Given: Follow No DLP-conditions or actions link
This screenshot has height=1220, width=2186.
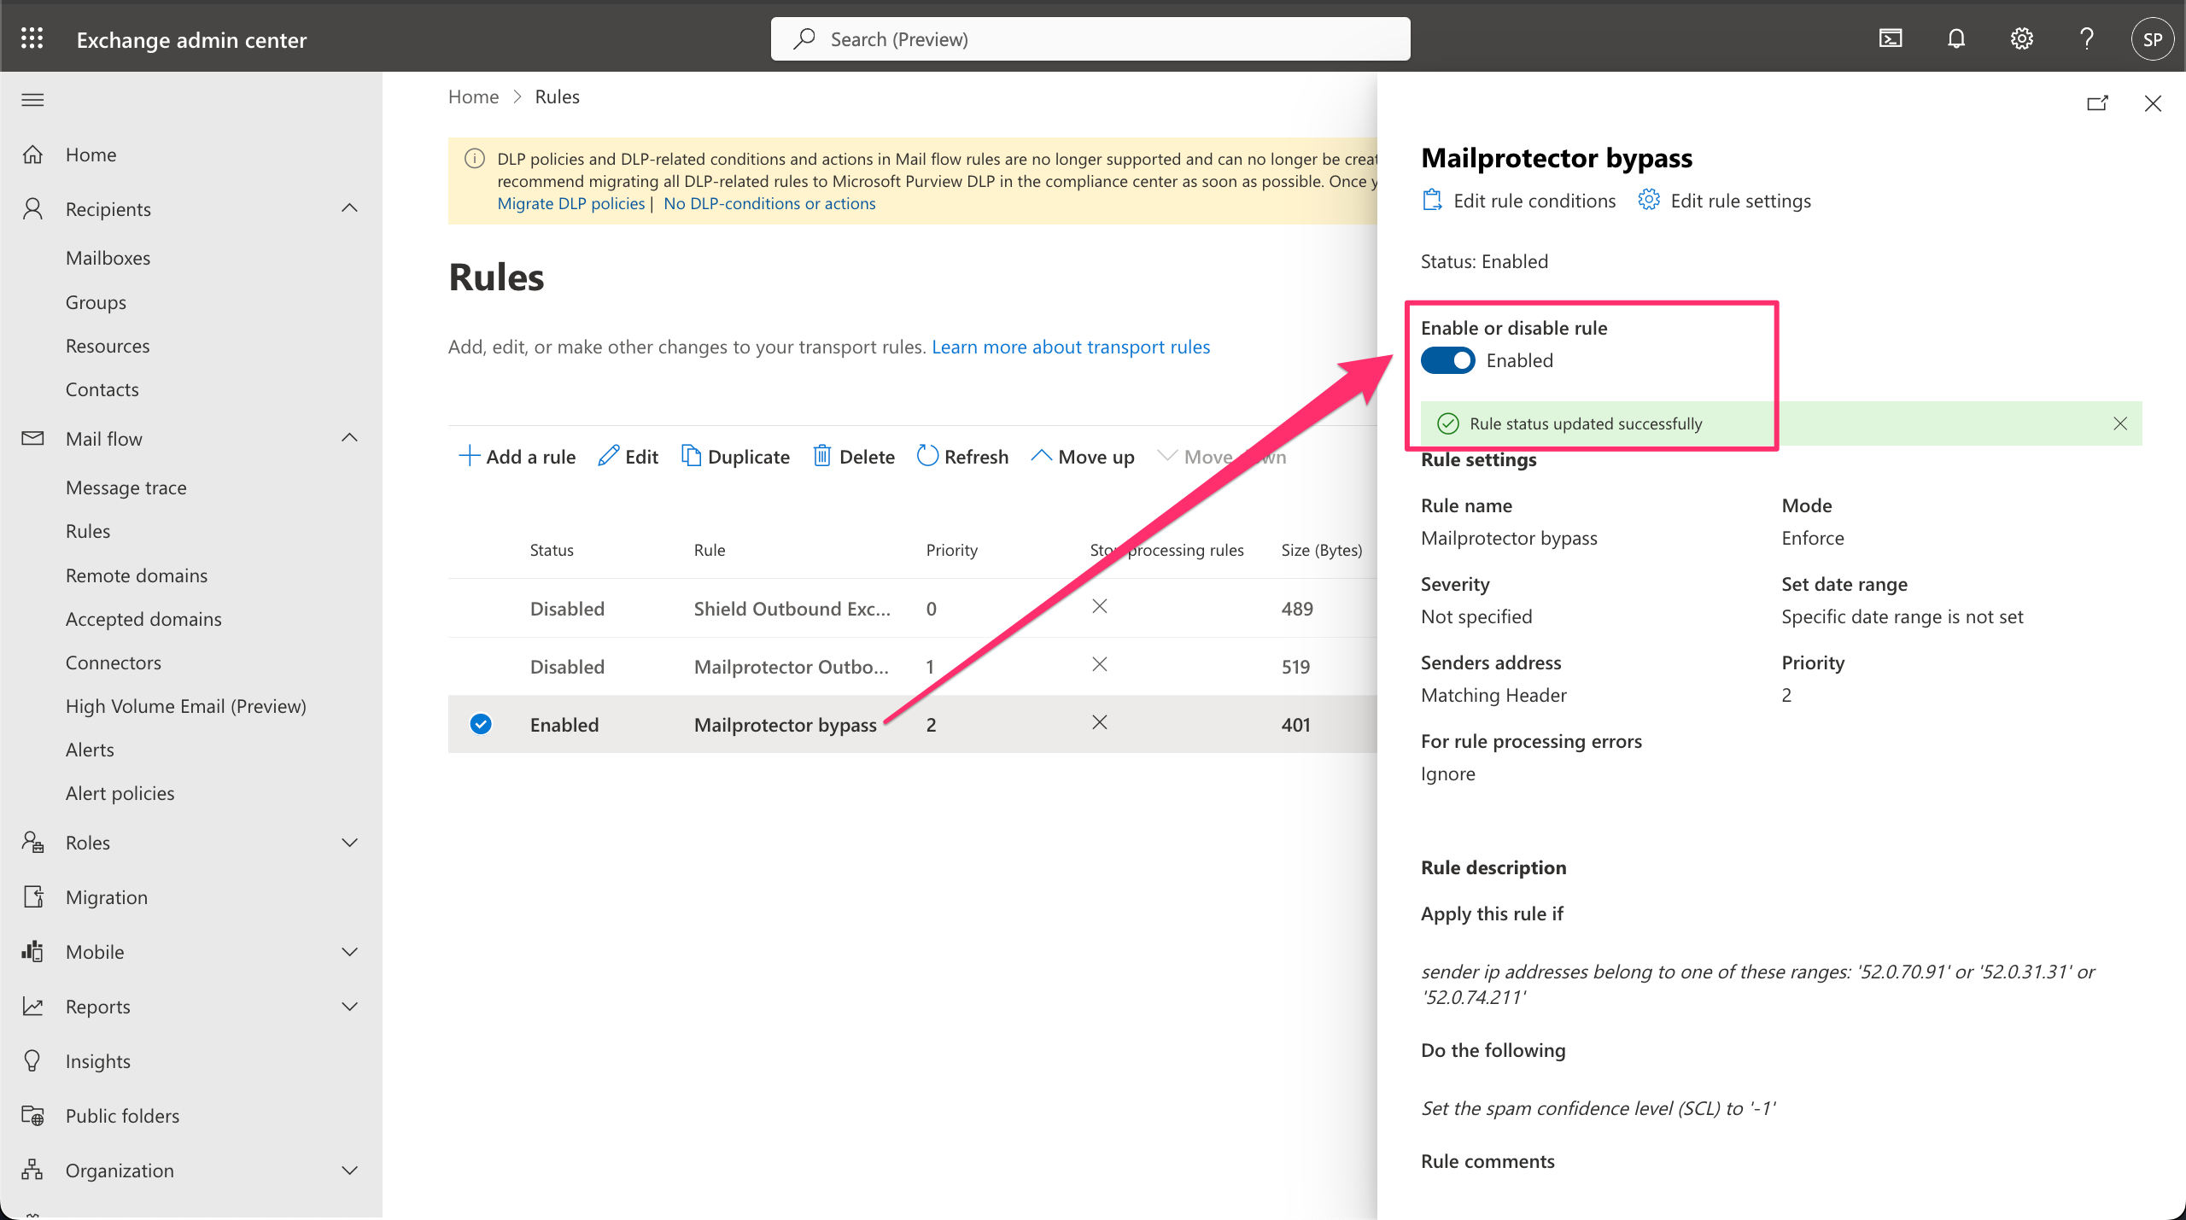Looking at the screenshot, I should click(x=769, y=203).
